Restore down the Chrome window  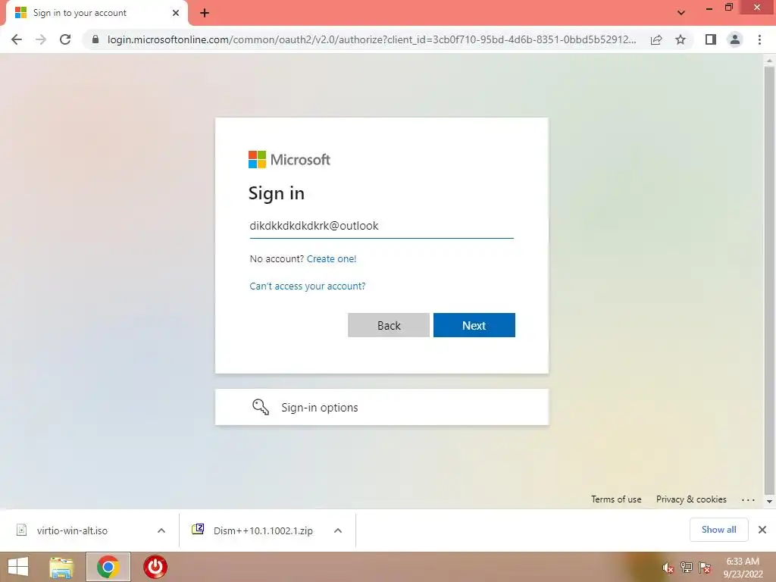coord(728,8)
